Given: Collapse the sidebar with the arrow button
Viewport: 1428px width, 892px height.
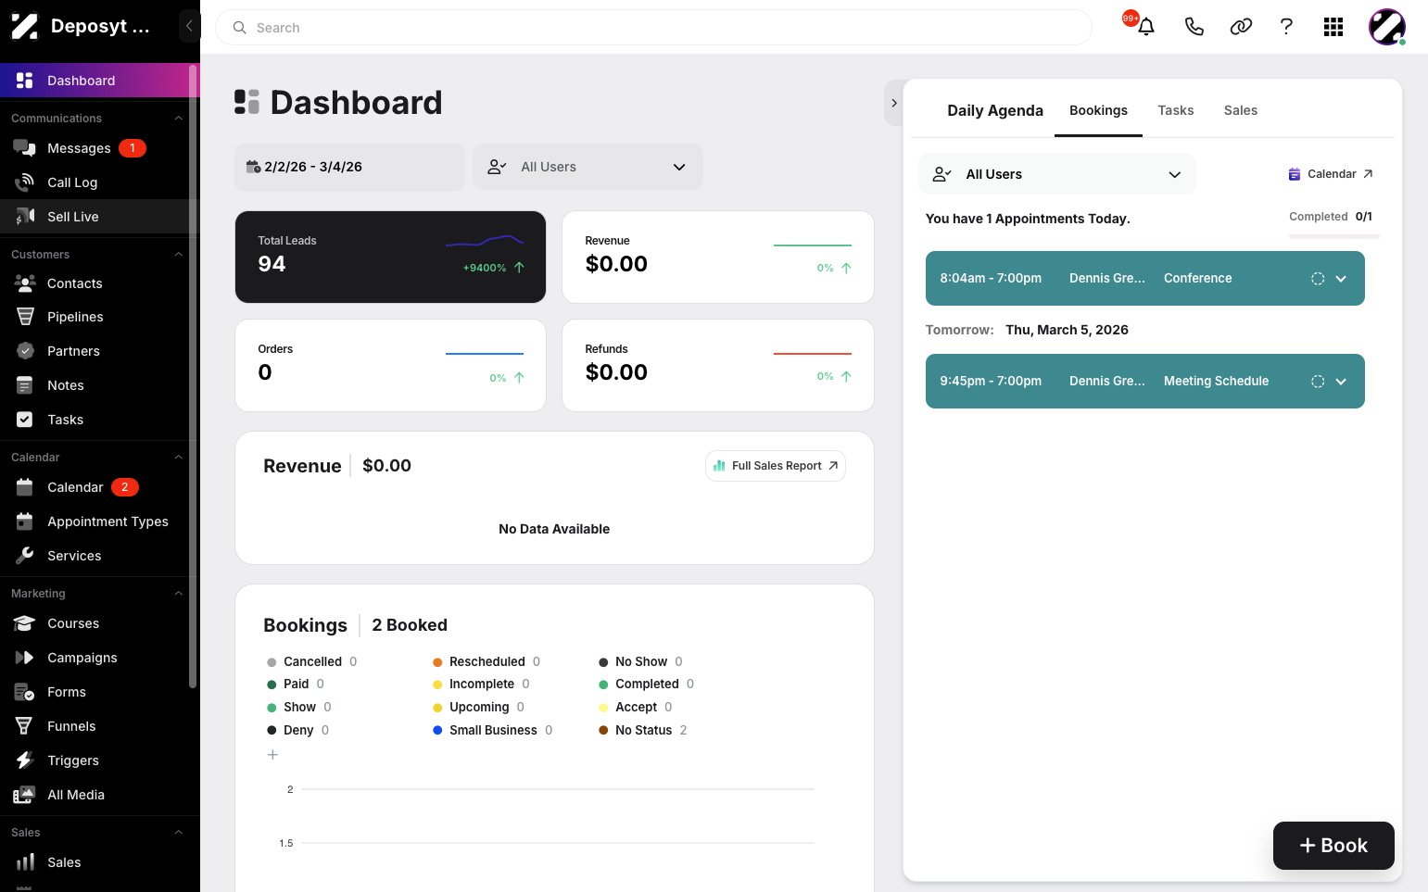Looking at the screenshot, I should coord(189,26).
